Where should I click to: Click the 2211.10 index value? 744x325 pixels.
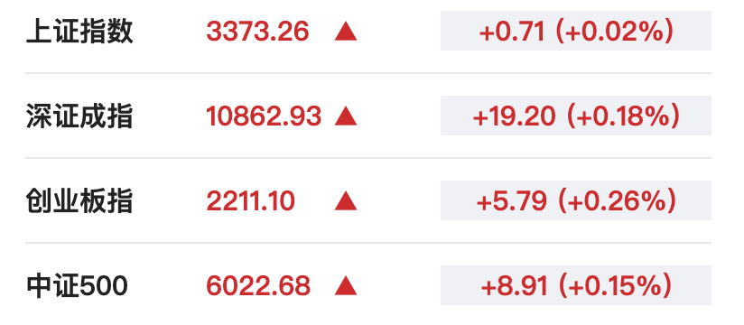tap(250, 201)
